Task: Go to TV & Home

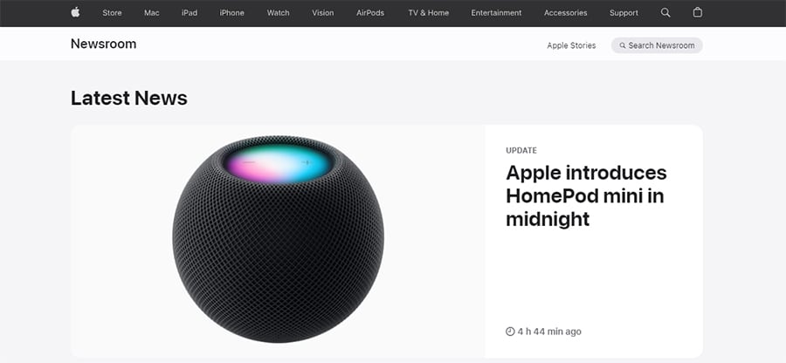Action: tap(429, 13)
